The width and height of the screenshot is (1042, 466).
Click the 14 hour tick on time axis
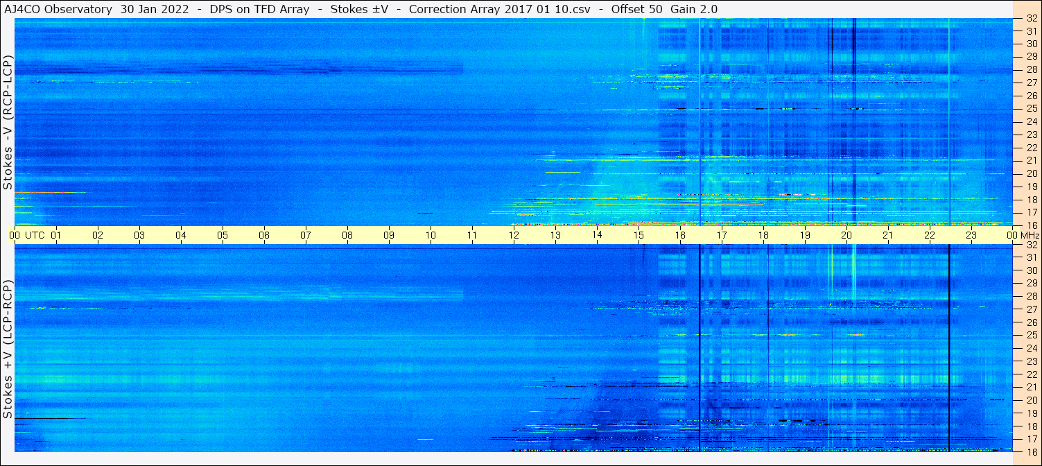point(597,235)
